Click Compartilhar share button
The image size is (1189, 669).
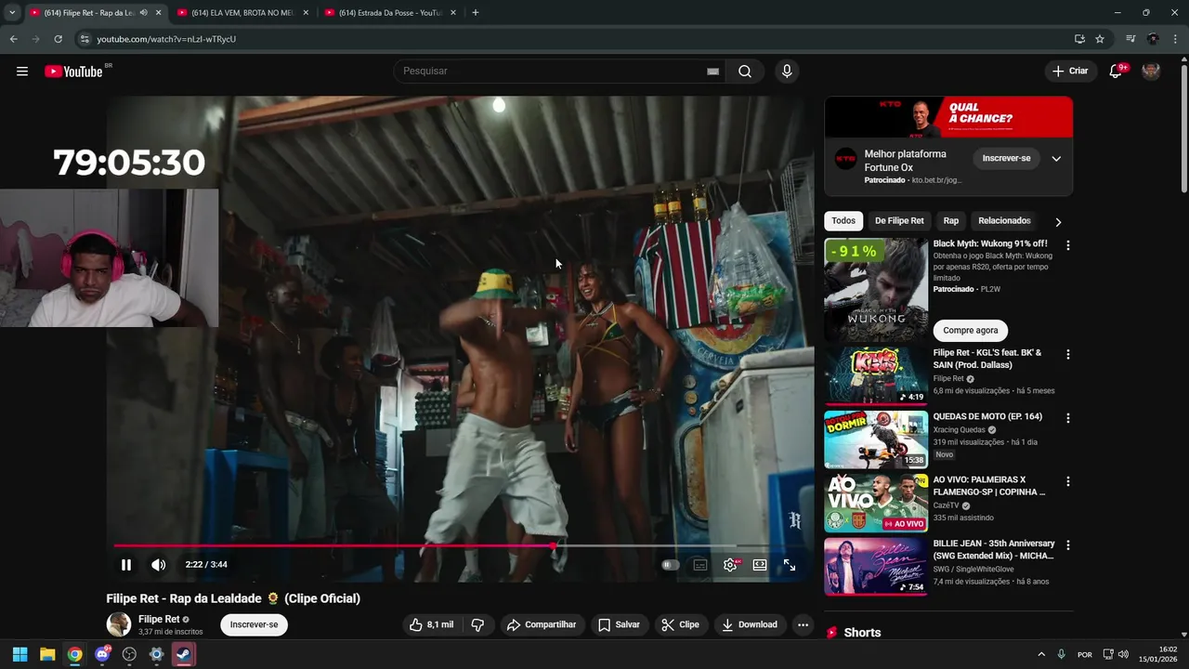(542, 624)
